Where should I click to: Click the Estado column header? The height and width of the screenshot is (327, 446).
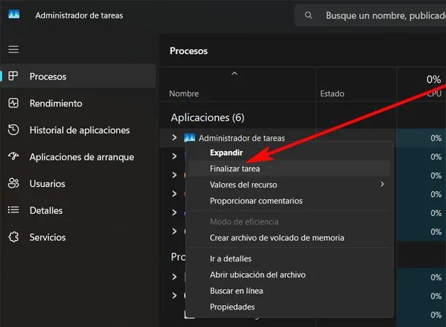point(332,93)
